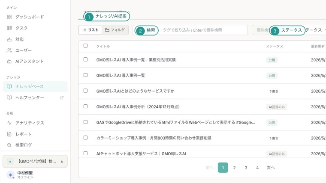
Task: Toggle the select-all checkbox in table header
Action: (x=85, y=46)
